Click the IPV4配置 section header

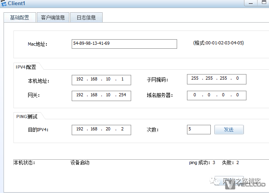[x=26, y=67]
